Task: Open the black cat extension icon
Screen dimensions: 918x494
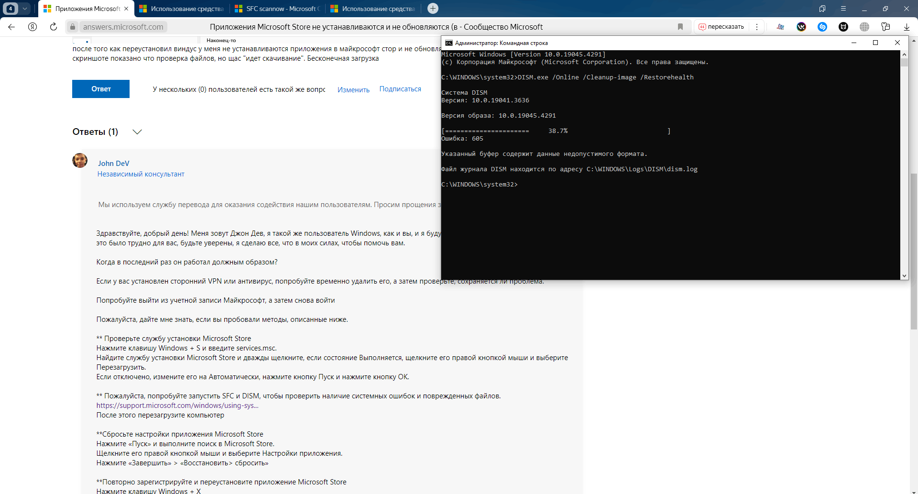Action: (843, 27)
